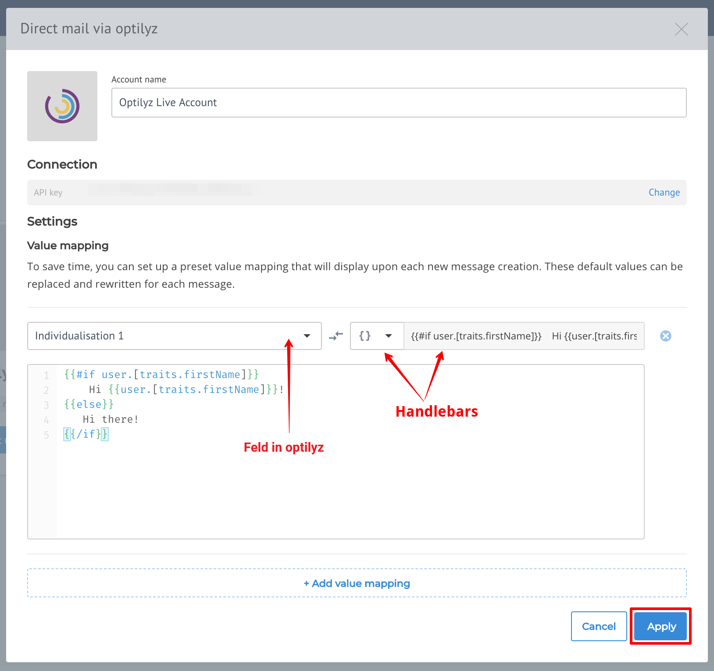Click the 'Settings' section heading
Screen dimensions: 714x671
pos(52,221)
